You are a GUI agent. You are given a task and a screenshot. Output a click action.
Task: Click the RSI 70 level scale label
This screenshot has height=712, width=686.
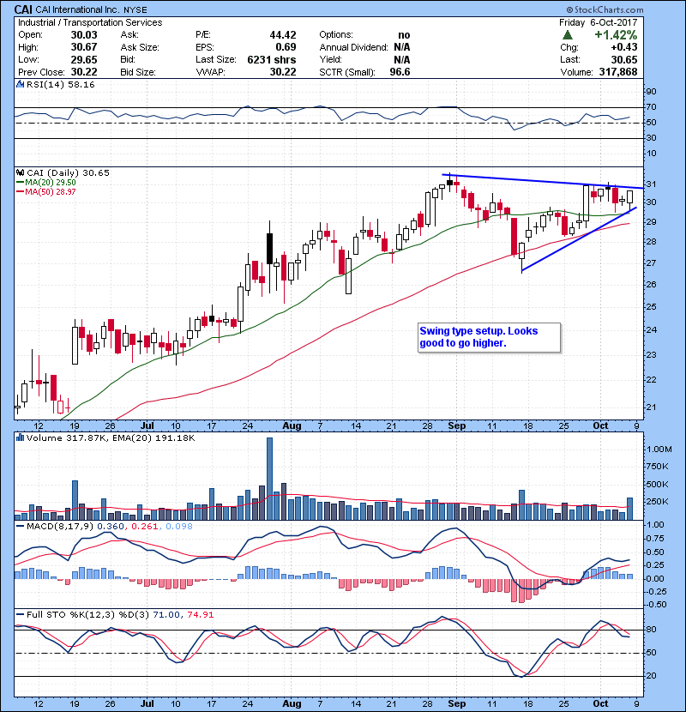(x=651, y=107)
